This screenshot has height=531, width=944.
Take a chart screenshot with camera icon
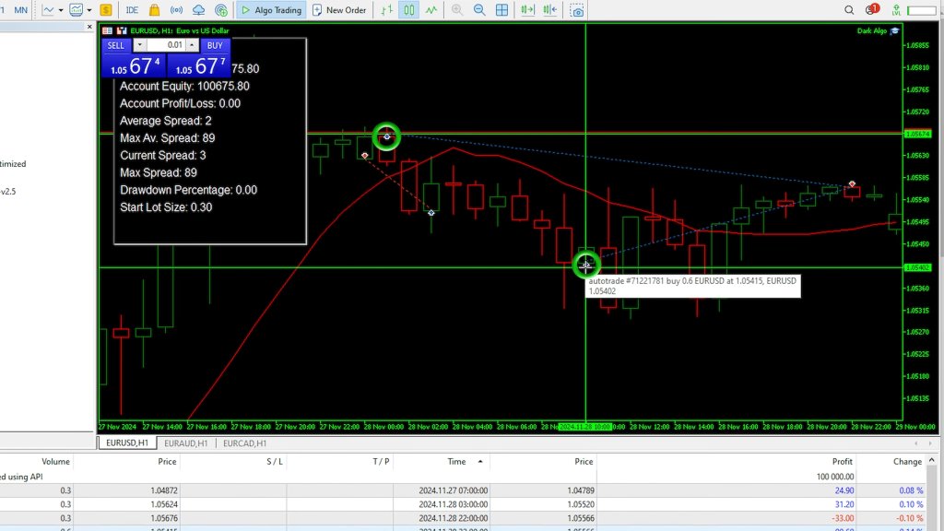[x=577, y=10]
